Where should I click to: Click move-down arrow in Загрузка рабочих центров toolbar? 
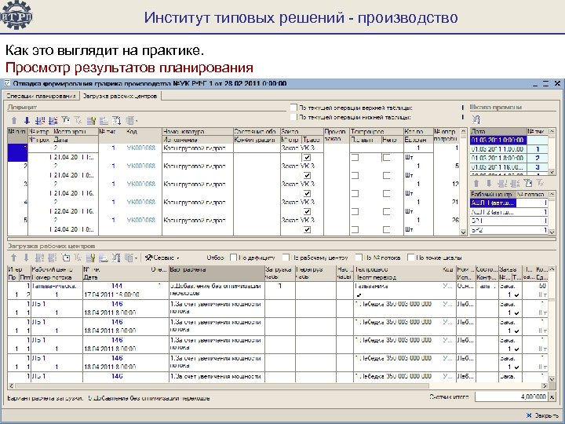point(26,258)
